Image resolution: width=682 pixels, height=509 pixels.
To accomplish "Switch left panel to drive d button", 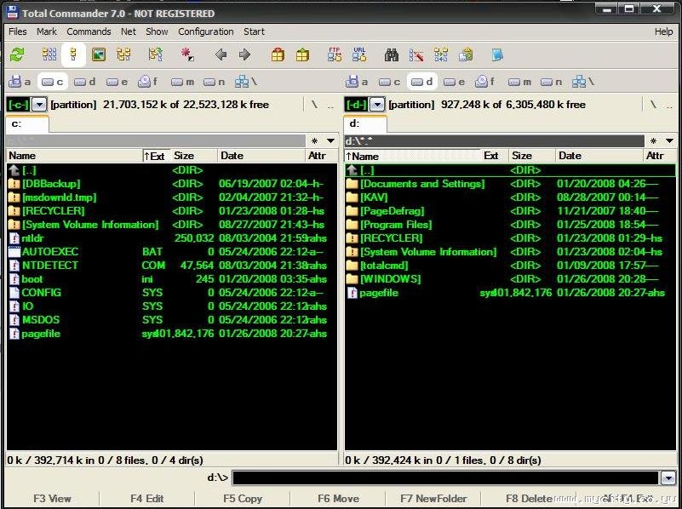I will (x=84, y=82).
